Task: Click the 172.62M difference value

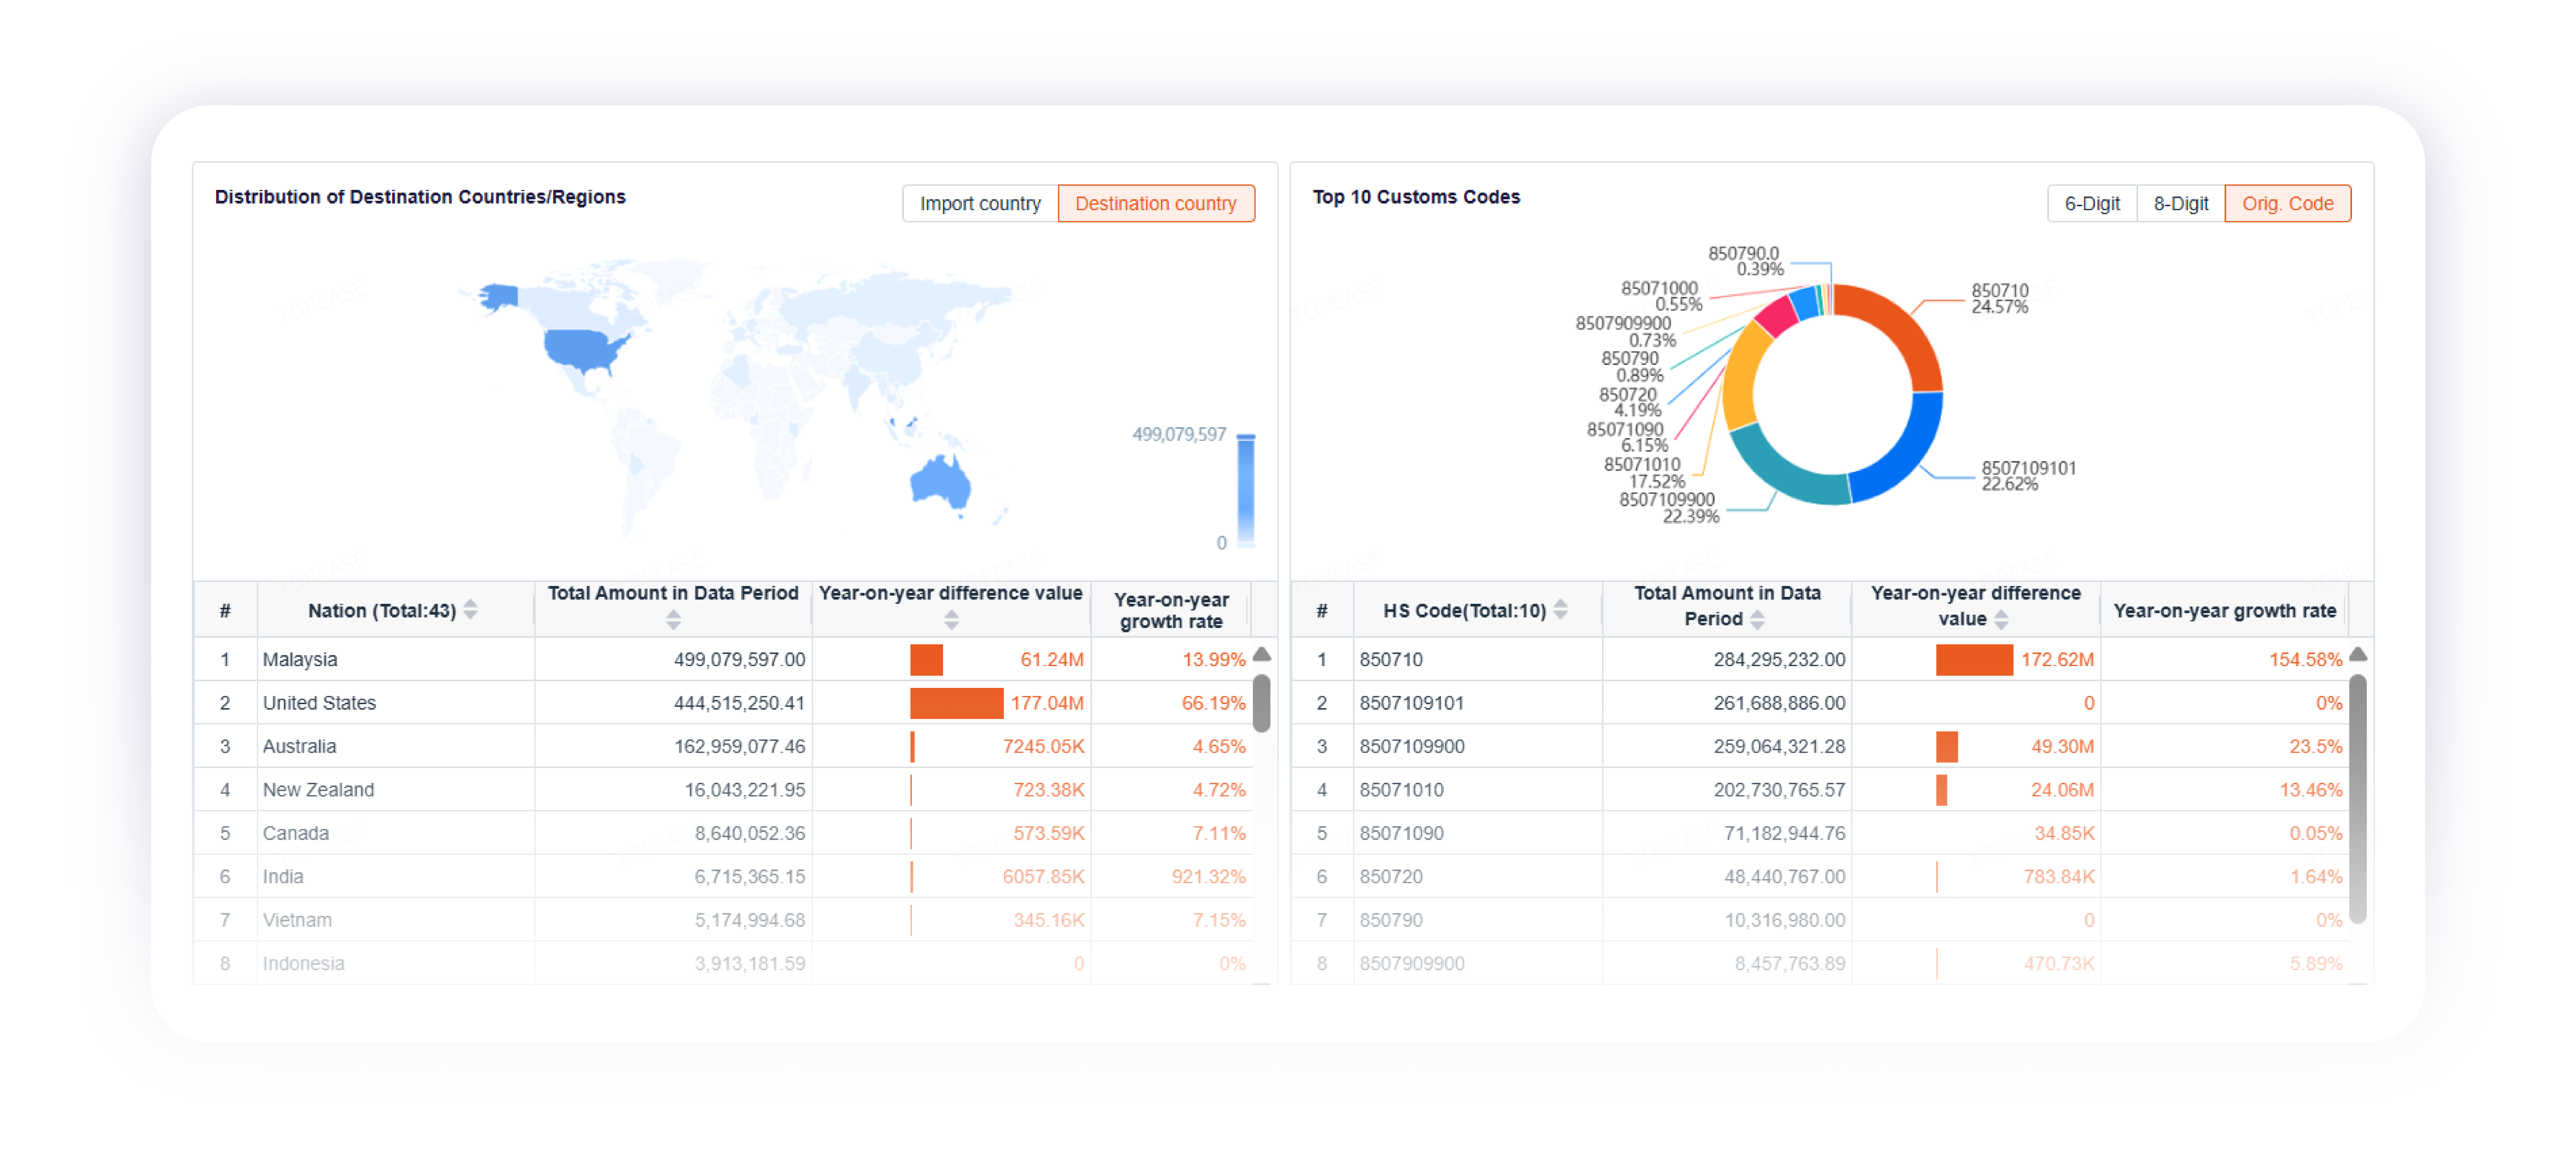Action: 2057,659
